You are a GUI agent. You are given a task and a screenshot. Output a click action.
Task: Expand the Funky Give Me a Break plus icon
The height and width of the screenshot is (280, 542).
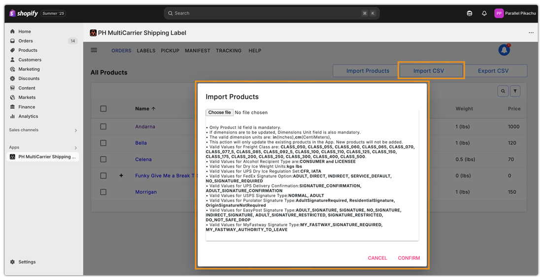[x=121, y=175]
